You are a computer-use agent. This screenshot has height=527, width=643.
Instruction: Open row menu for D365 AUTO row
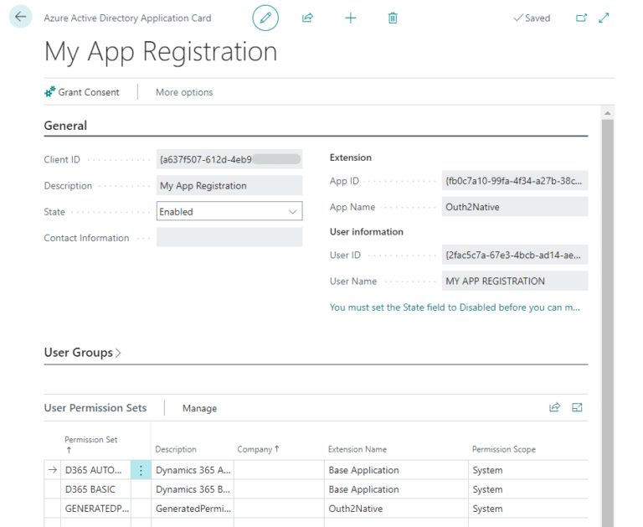click(141, 470)
